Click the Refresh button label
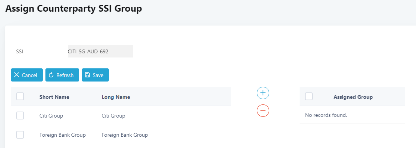 pos(65,76)
